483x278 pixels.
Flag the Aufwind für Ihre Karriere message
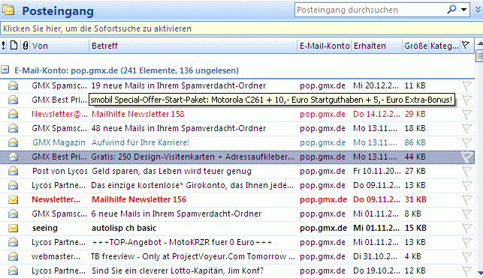click(x=466, y=143)
